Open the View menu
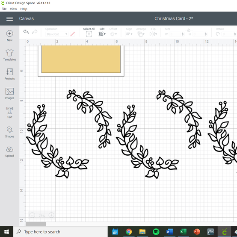The height and width of the screenshot is (237, 237). pyautogui.click(x=13, y=9)
